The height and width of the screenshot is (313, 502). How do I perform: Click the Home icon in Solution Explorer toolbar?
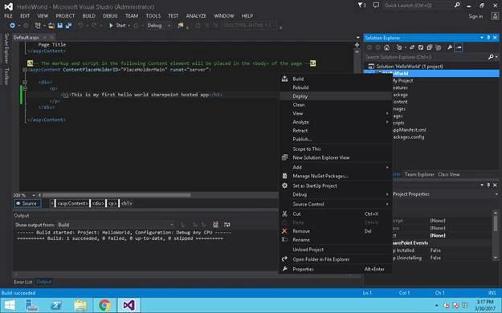coord(387,47)
